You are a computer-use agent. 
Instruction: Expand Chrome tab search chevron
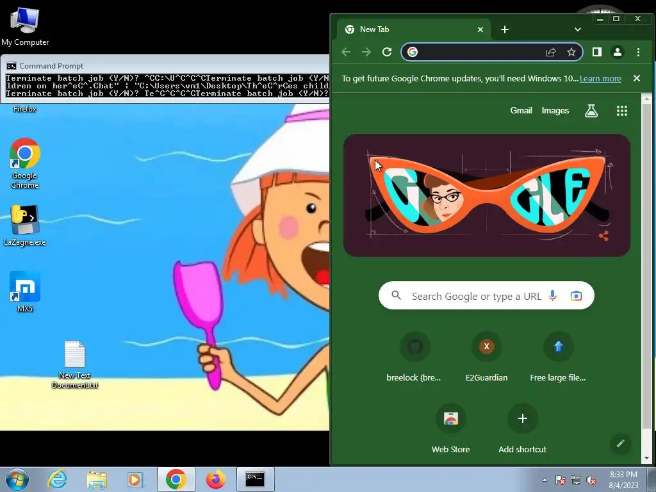[x=578, y=29]
